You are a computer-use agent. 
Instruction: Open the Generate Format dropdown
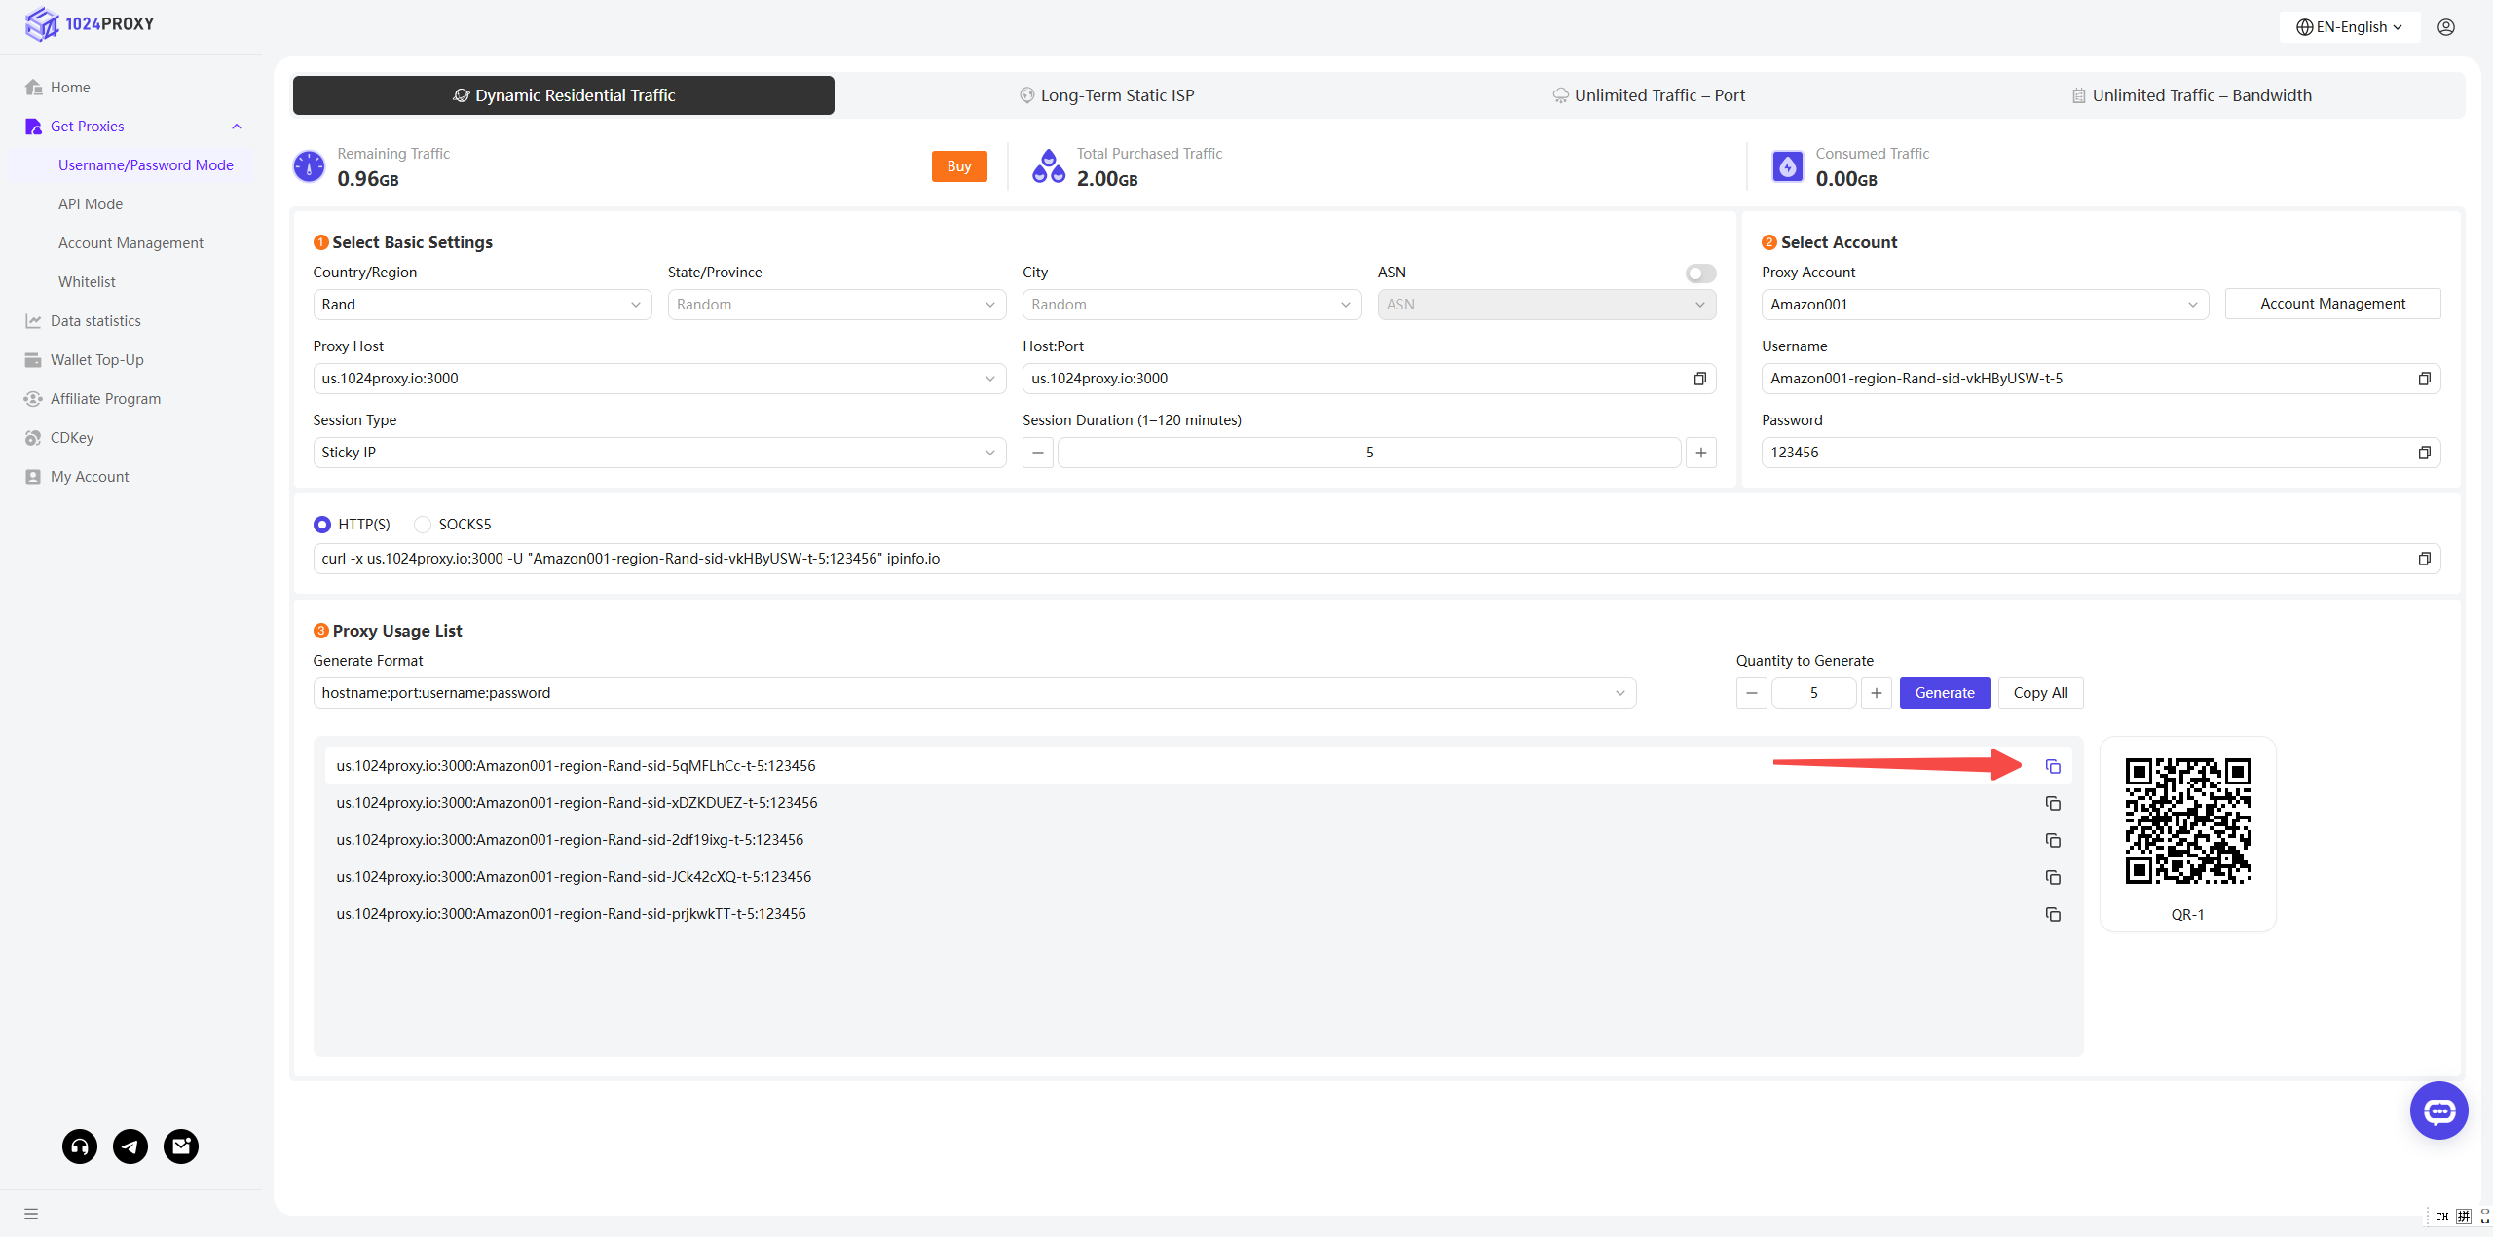click(x=974, y=693)
